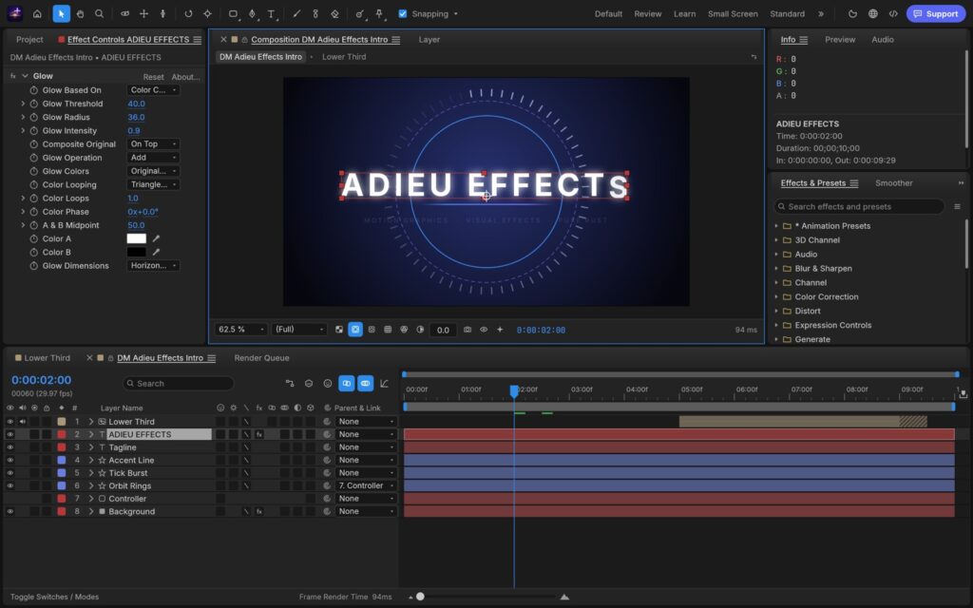The width and height of the screenshot is (973, 608).
Task: Hide the Lower Third layer
Action: (x=10, y=421)
